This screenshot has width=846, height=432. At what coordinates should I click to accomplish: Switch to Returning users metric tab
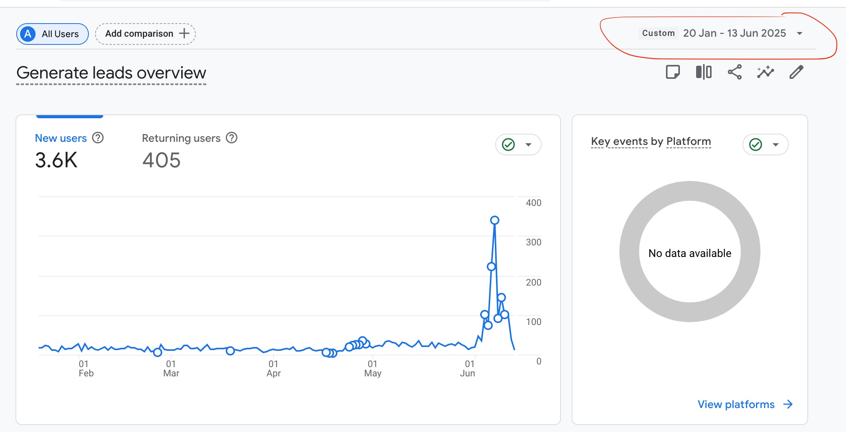pyautogui.click(x=181, y=138)
